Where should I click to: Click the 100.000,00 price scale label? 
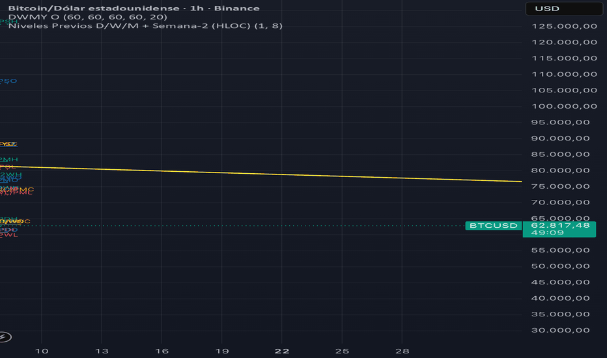[x=565, y=107]
